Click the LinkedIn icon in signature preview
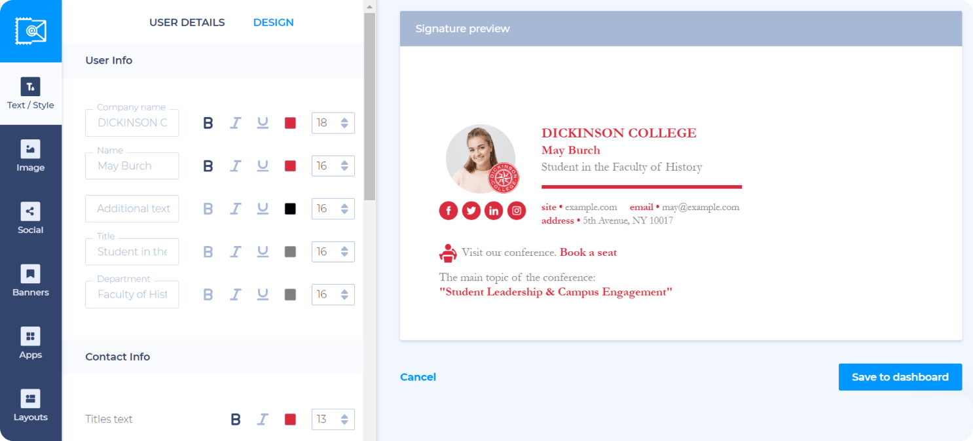Image resolution: width=973 pixels, height=441 pixels. click(x=494, y=211)
